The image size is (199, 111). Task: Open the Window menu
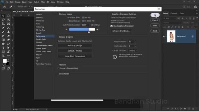(x=60, y=2)
